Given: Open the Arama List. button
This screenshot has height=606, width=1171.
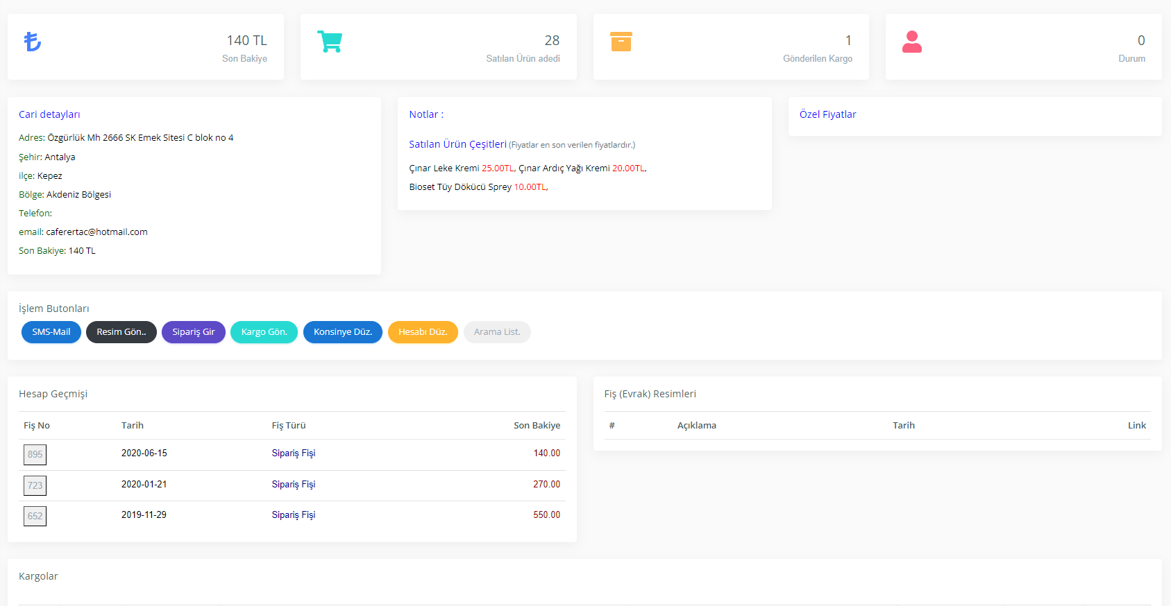Looking at the screenshot, I should pos(497,332).
